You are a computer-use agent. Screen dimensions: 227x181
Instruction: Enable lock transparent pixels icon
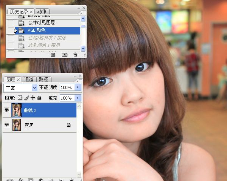(x=20, y=98)
